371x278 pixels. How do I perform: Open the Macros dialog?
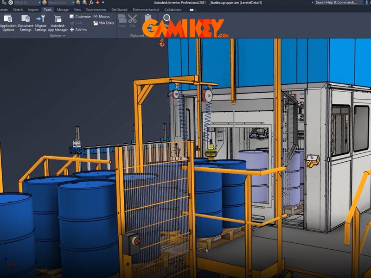point(102,16)
